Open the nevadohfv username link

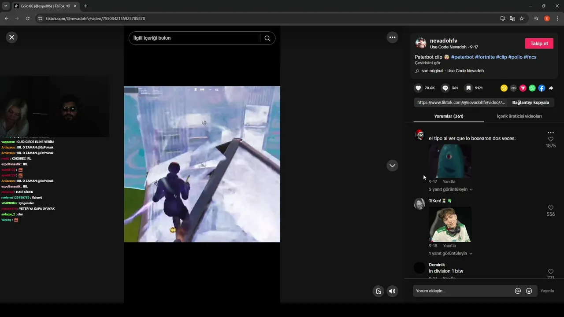(443, 41)
